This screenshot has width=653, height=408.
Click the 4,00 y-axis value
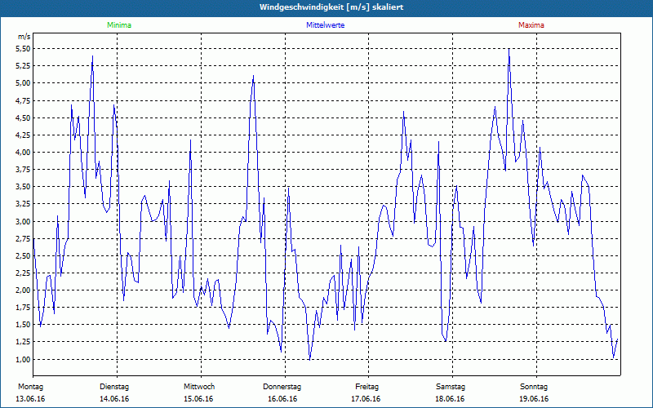tap(24, 153)
